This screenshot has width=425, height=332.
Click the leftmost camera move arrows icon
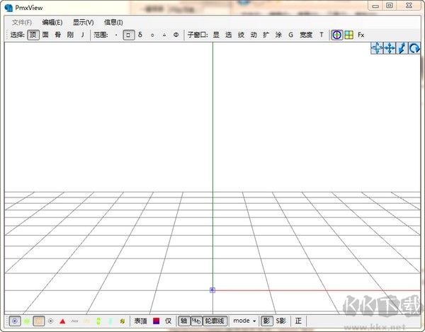[377, 48]
